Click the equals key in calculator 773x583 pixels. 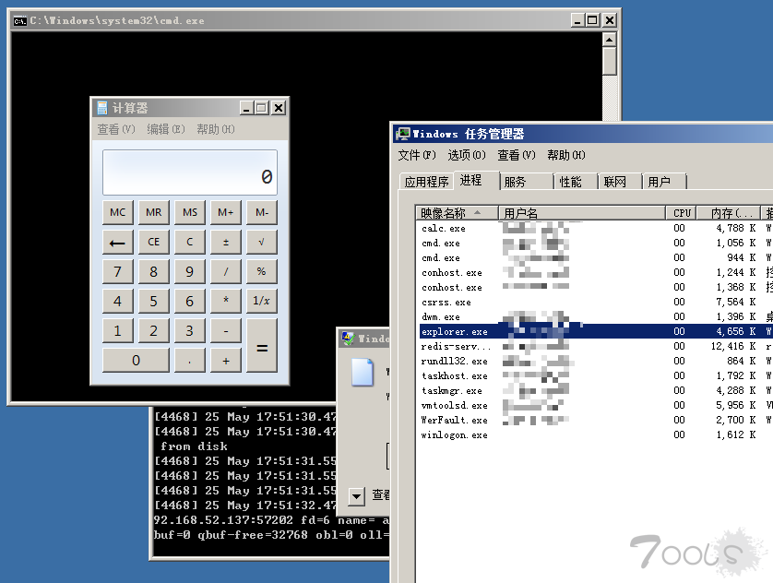point(262,345)
